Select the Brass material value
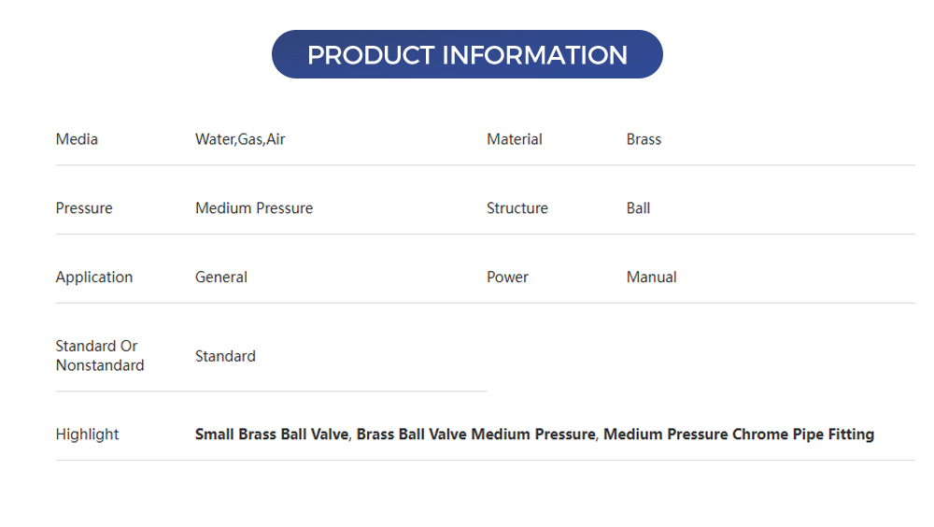The image size is (934, 527). point(644,139)
